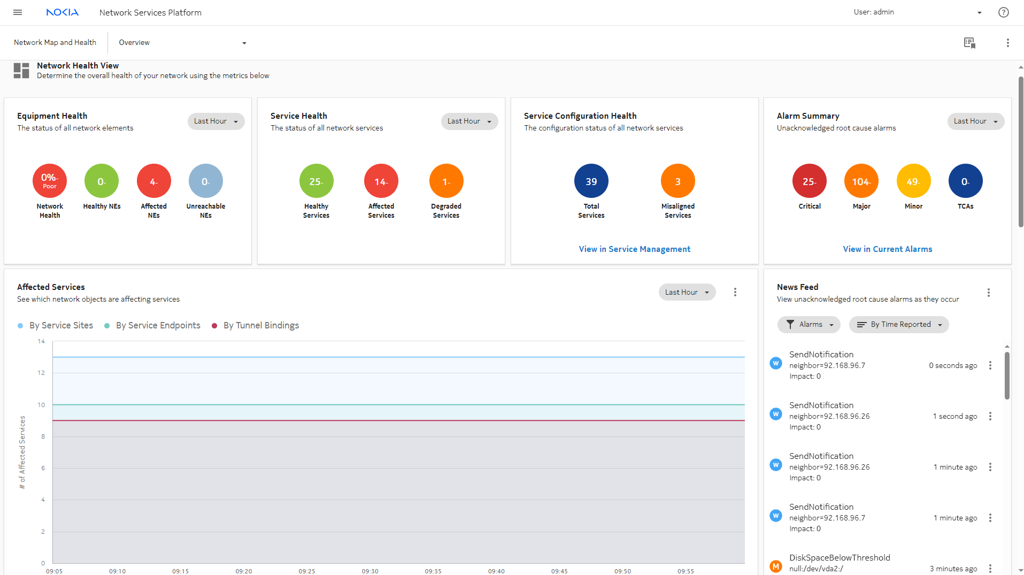This screenshot has width=1024, height=575.
Task: Click the 1 Degraded Services circle
Action: [x=446, y=181]
